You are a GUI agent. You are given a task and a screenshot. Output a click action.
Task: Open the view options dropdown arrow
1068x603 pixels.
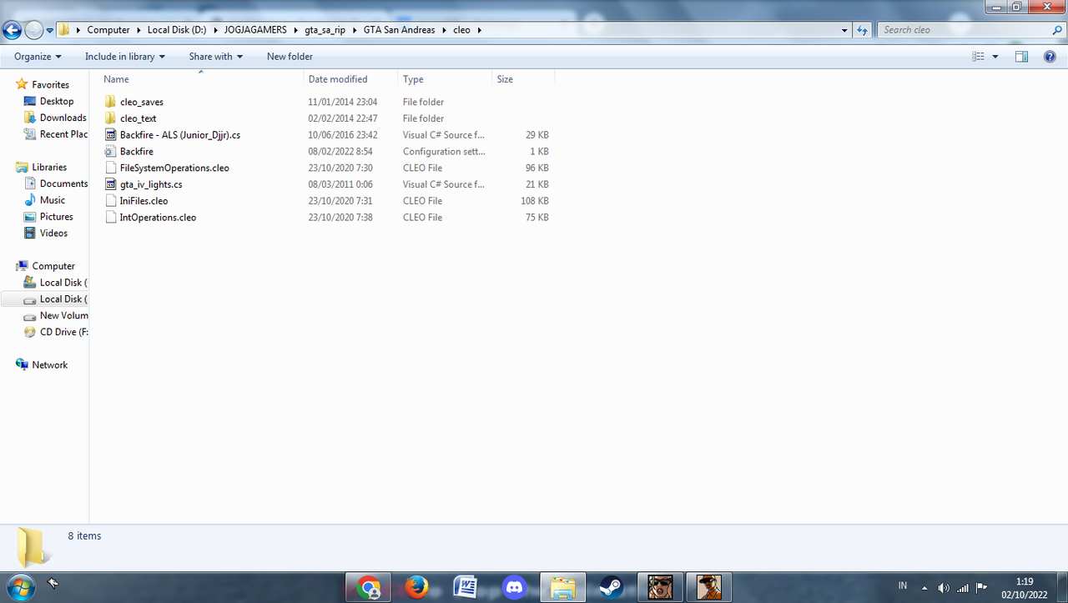995,57
